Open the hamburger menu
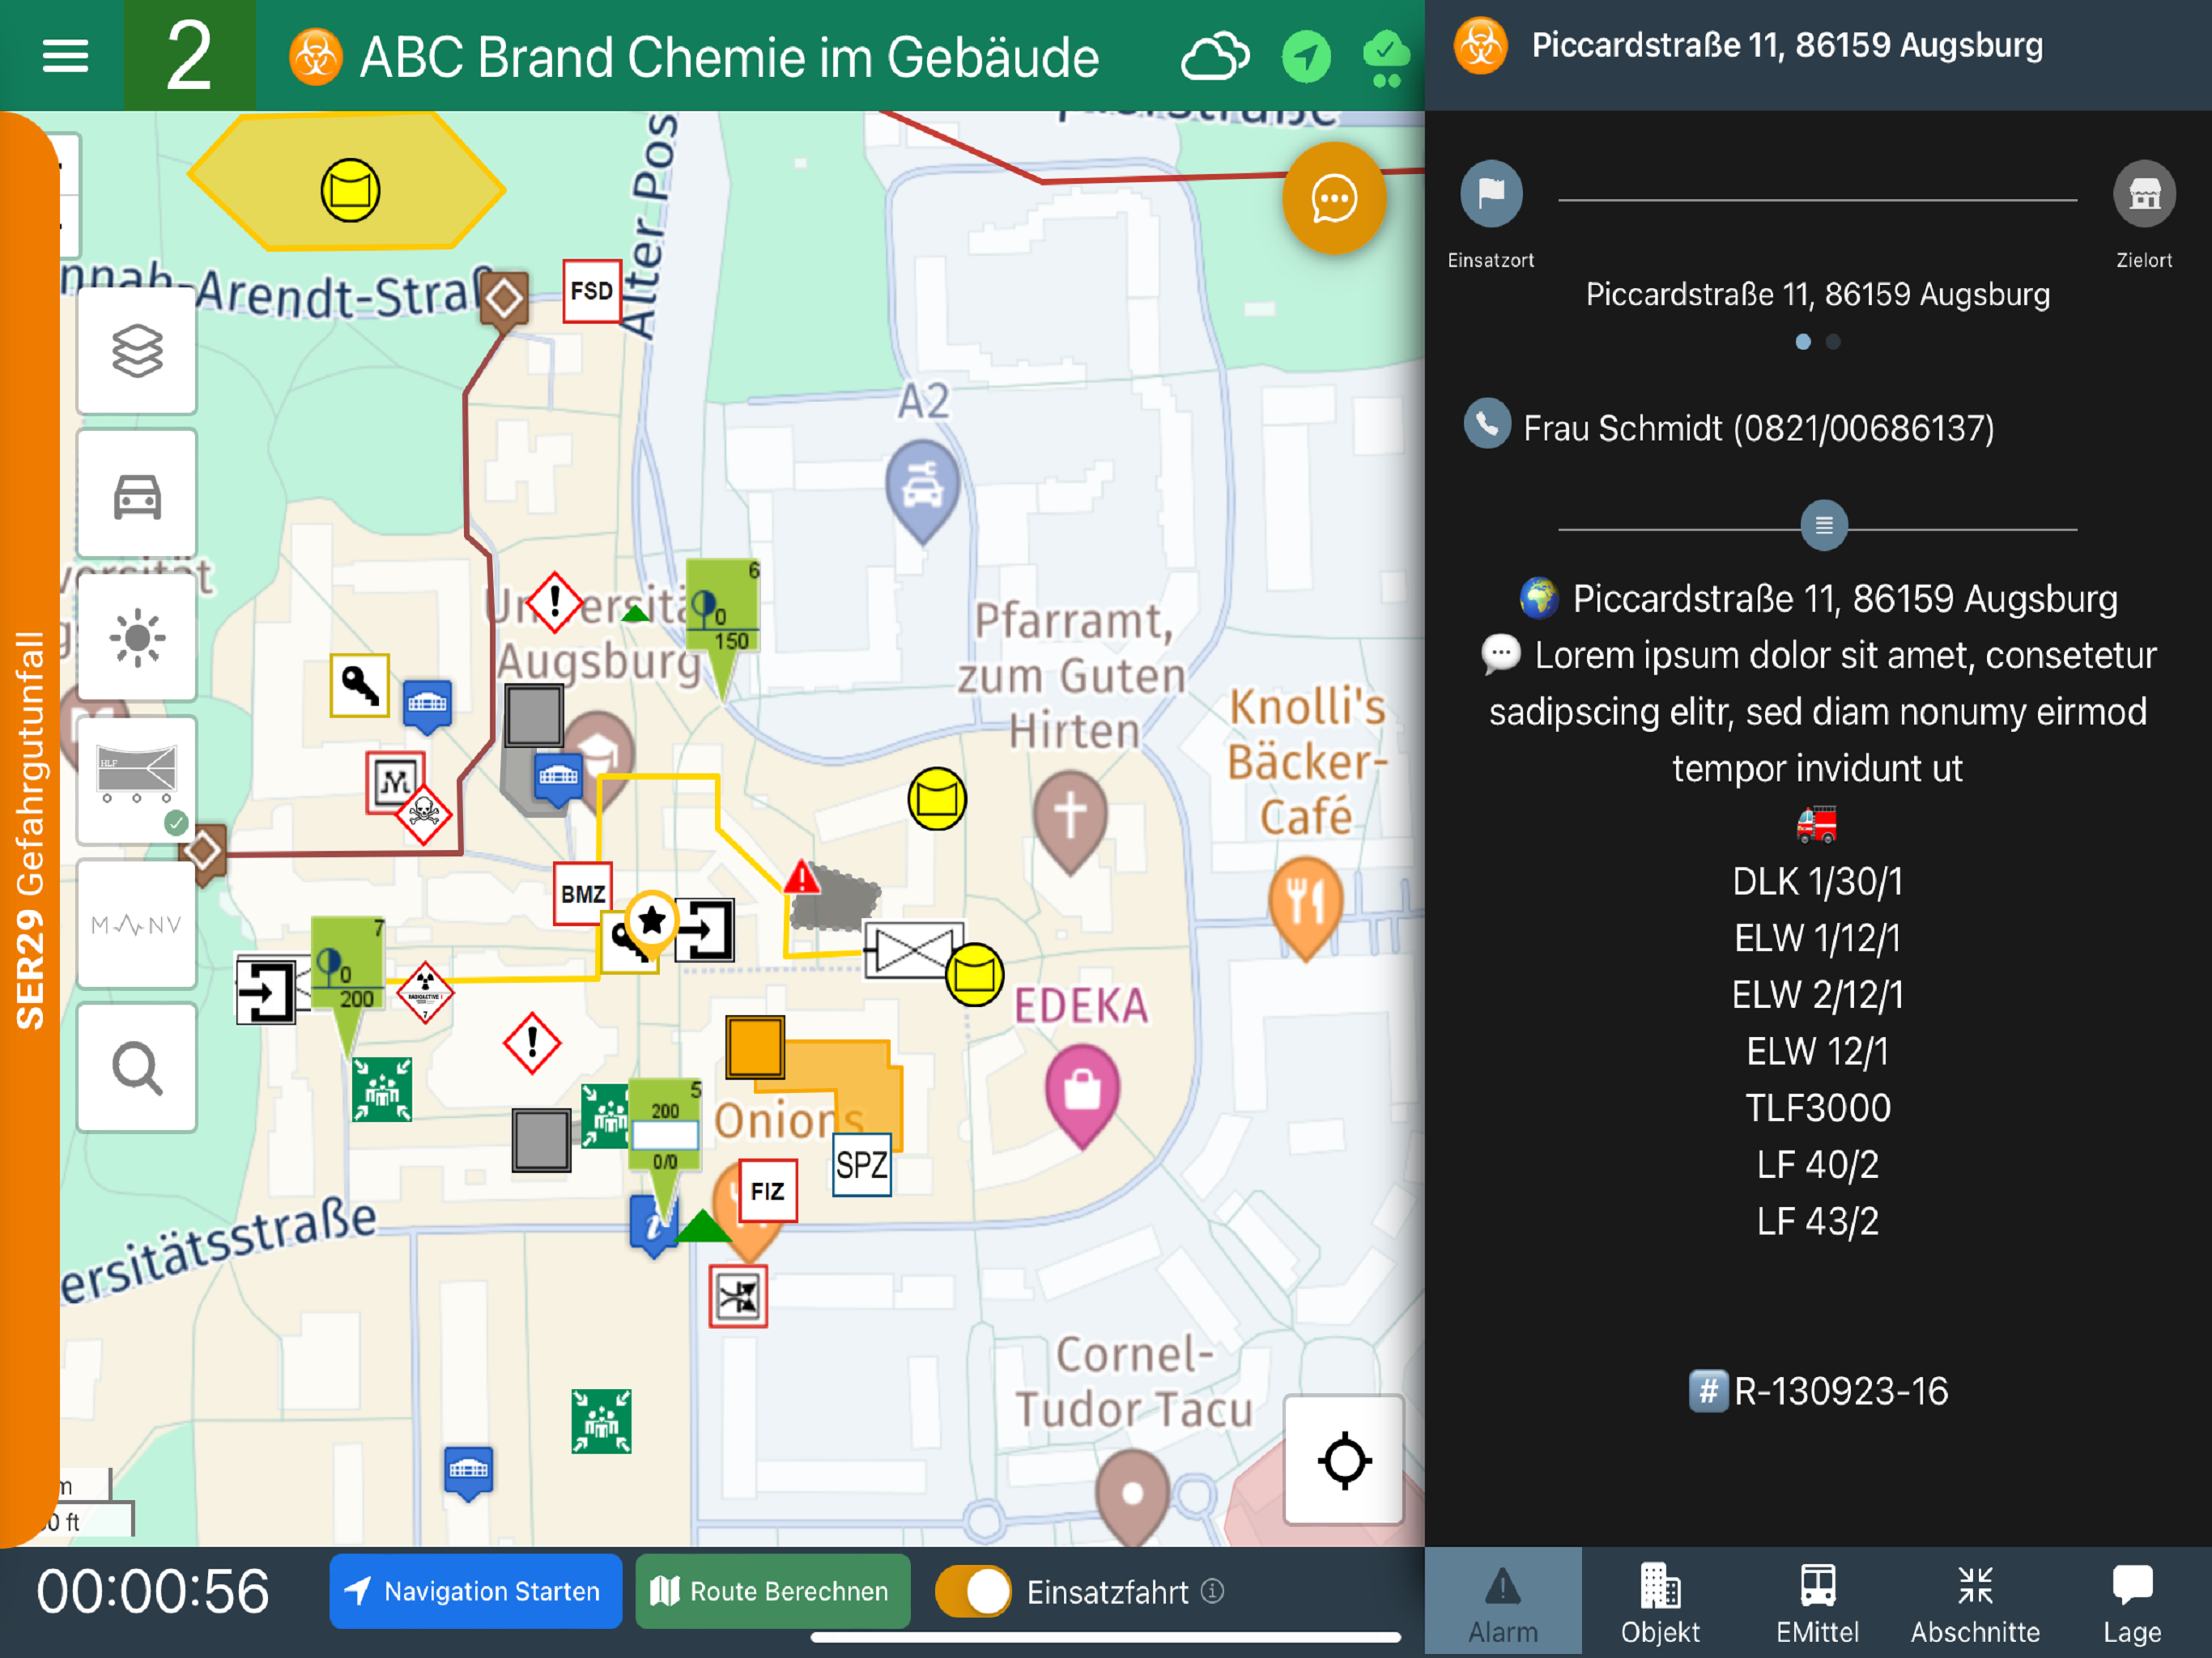The image size is (2212, 1658). (x=65, y=56)
